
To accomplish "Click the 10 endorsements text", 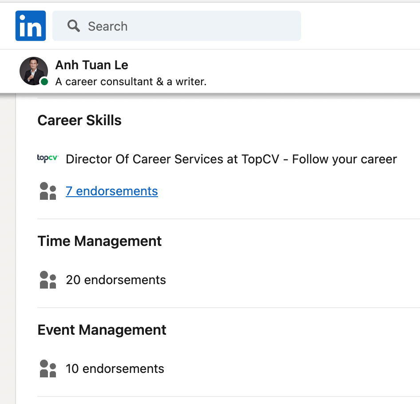I will pos(115,369).
